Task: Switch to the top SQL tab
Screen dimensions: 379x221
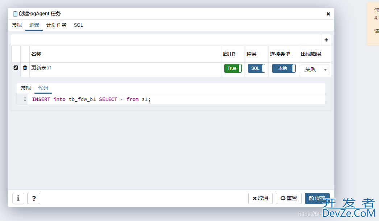Action: pos(78,25)
